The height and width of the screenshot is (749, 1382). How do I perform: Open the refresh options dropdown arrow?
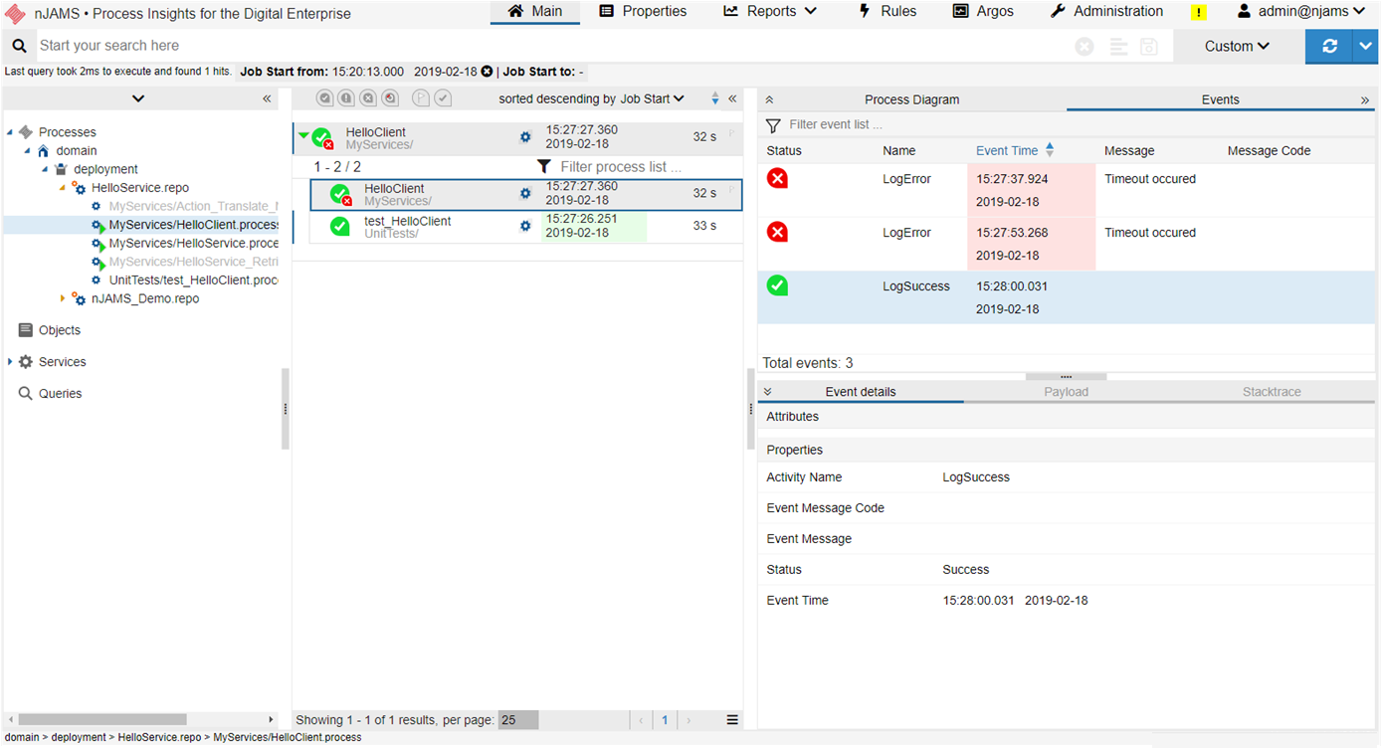tap(1365, 46)
